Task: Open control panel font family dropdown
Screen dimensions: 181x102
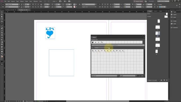Action: (19, 5)
